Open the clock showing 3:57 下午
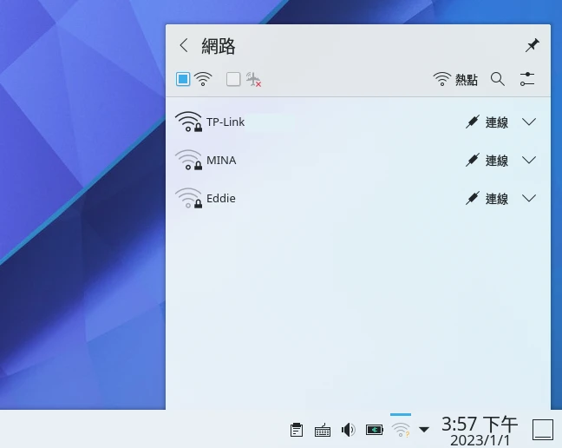The height and width of the screenshot is (448, 562). tap(479, 429)
